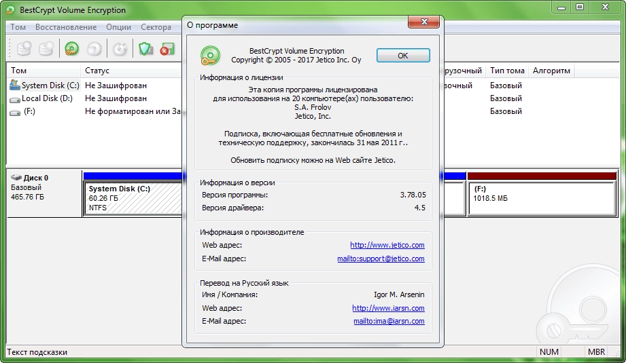
Task: Click the (F:) drive icon in volume list
Action: 15,113
